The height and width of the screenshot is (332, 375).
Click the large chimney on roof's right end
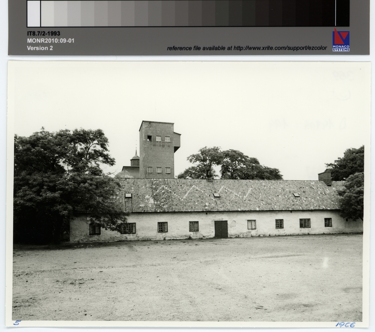325,178
